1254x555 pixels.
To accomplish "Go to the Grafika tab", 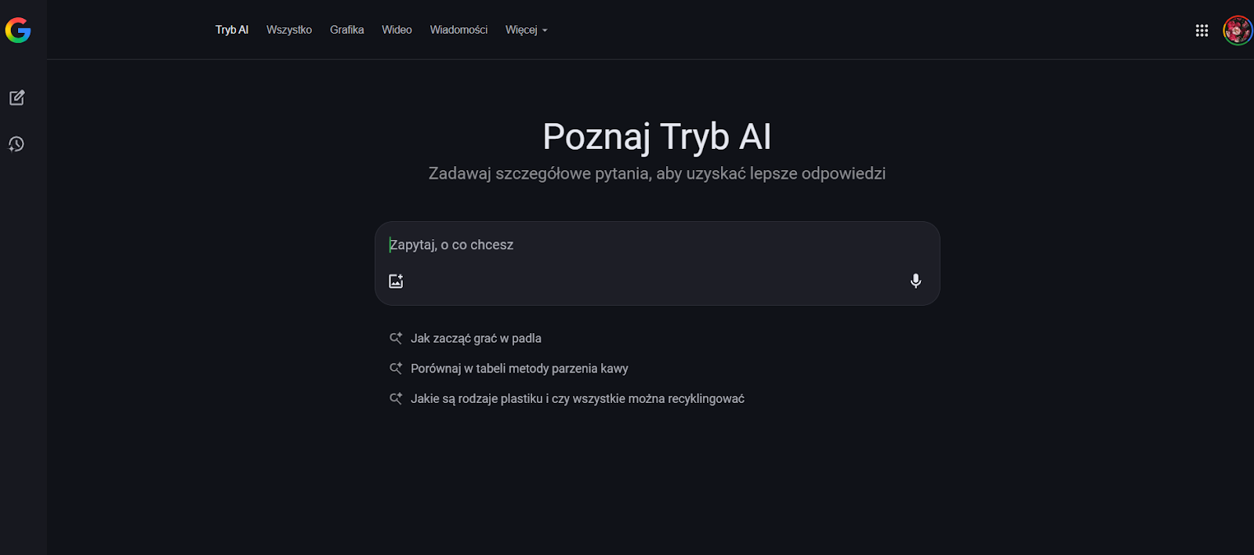I will 346,30.
